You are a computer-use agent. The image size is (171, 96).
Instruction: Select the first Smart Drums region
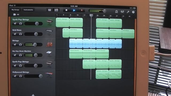(x=76, y=54)
